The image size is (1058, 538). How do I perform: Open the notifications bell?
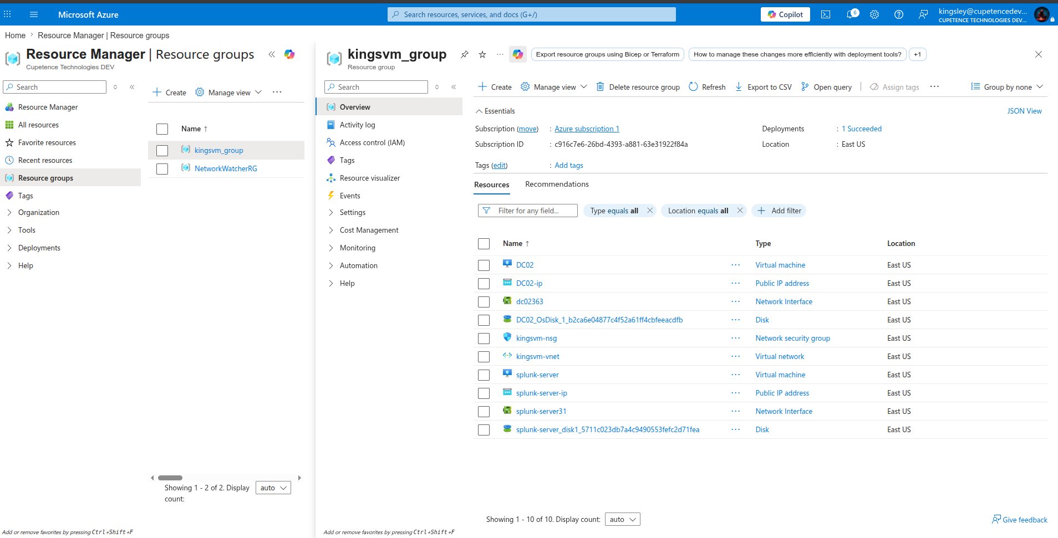(851, 14)
